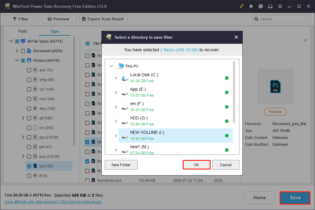
Task: Open the bell notifications icon
Action: 251,6
